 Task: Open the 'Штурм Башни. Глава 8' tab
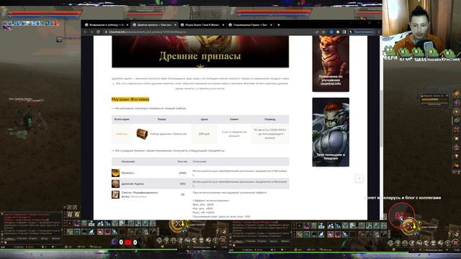202,25
